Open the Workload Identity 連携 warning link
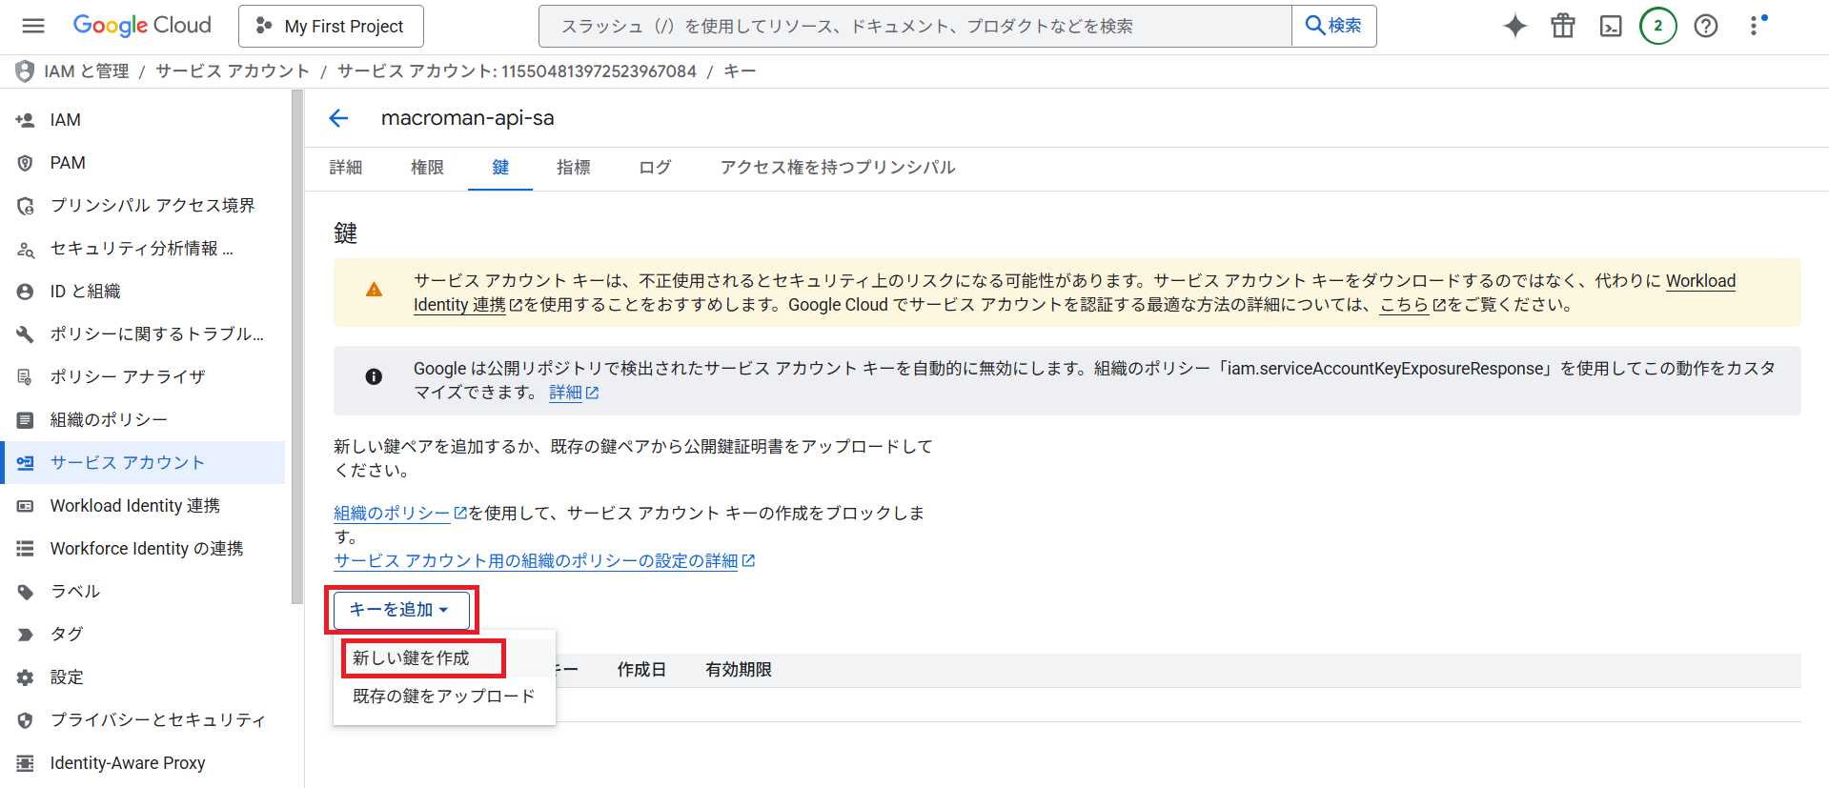 coord(1700,281)
